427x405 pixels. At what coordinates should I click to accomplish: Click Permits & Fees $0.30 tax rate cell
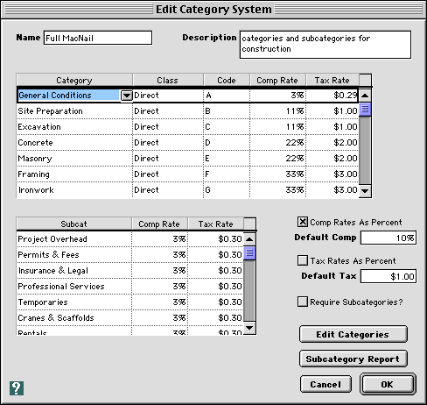pos(216,255)
